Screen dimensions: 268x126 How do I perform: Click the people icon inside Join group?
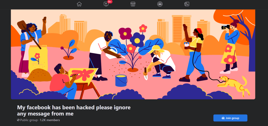(x=223, y=118)
